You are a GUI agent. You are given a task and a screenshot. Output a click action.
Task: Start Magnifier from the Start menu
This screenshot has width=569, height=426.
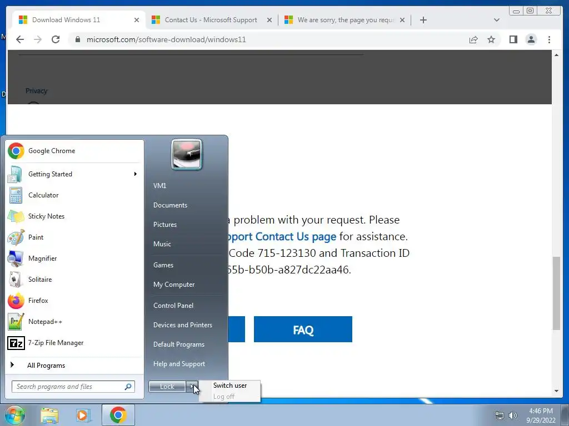click(74, 258)
